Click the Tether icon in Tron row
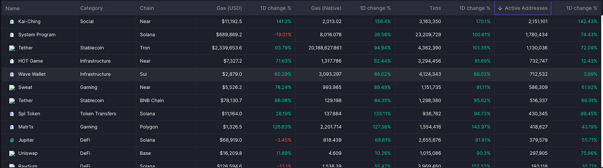The image size is (603, 168). click(x=12, y=48)
